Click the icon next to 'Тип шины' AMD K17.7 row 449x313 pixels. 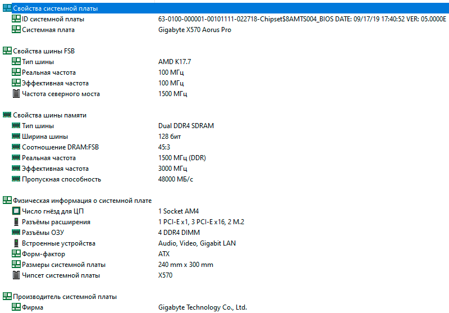click(x=16, y=62)
